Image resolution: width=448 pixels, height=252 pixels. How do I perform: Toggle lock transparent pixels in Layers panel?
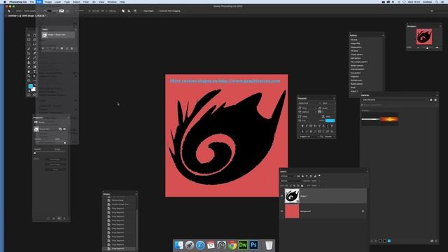[x=287, y=185]
